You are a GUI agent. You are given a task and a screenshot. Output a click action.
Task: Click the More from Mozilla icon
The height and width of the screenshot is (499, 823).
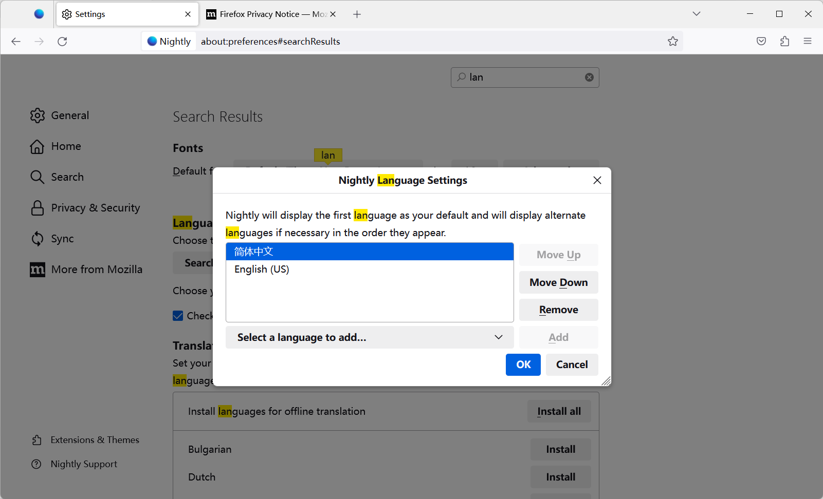click(x=37, y=270)
